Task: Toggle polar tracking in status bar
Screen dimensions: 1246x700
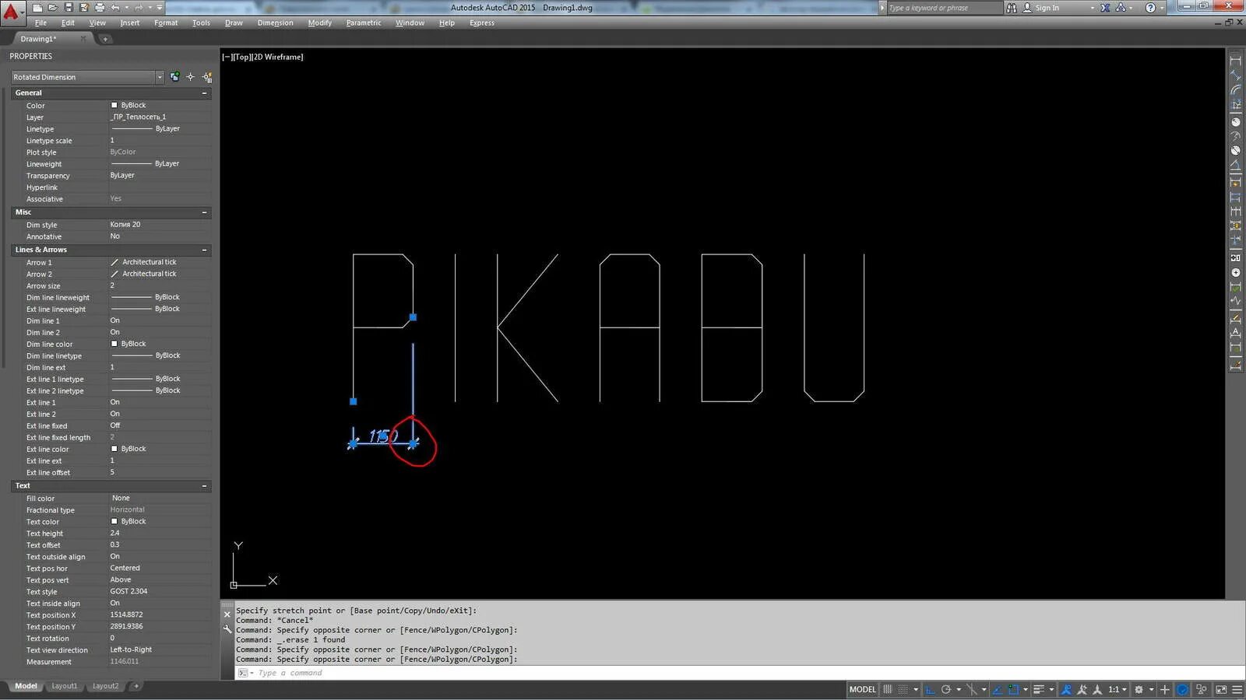Action: pos(946,689)
